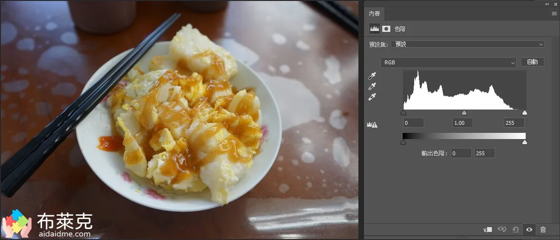
Task: Open the Properties panel flyout menu
Action: [x=554, y=13]
